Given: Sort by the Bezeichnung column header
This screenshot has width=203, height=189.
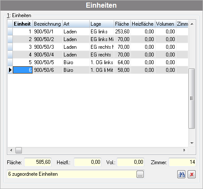Looking at the screenshot, I should [48, 24].
